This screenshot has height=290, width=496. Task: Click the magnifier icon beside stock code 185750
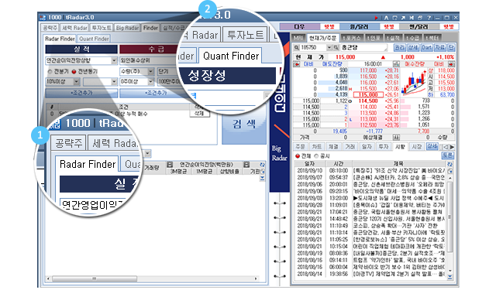pos(296,48)
